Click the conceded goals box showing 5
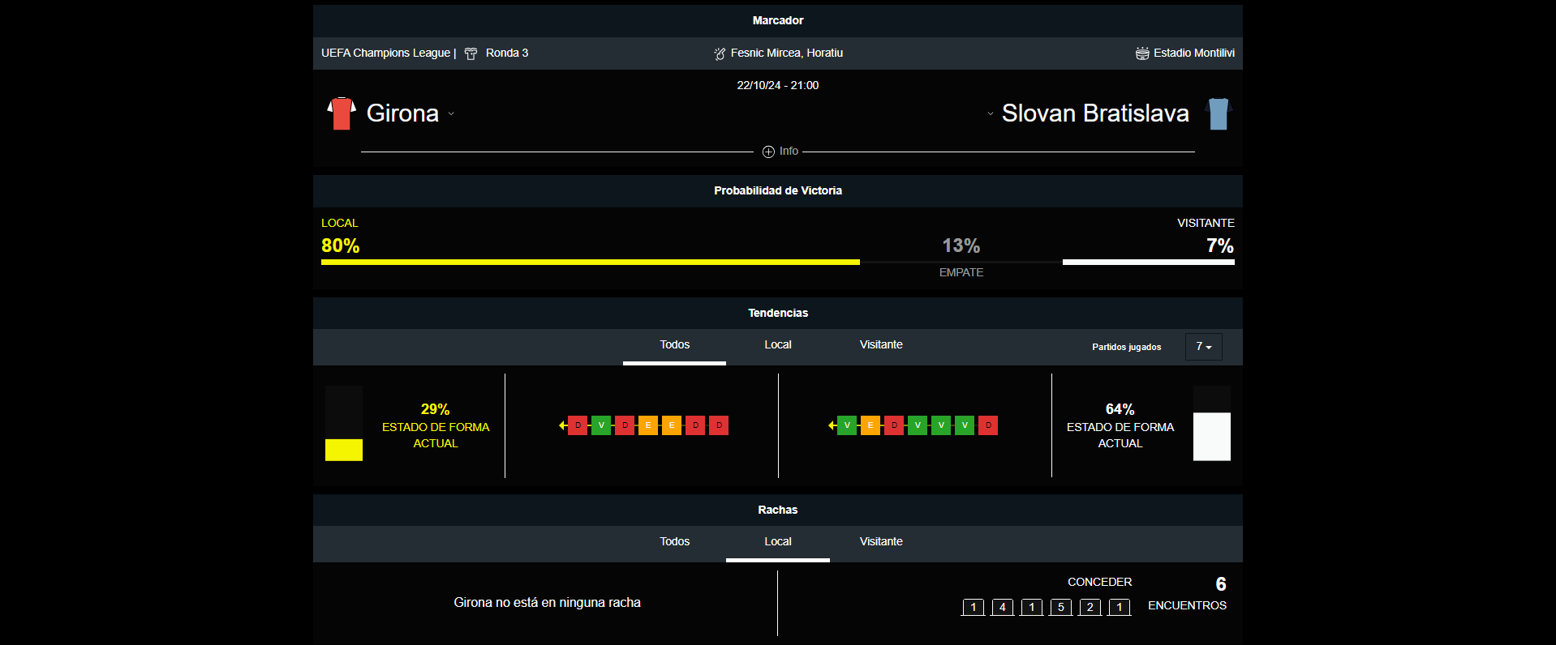 pos(1061,608)
